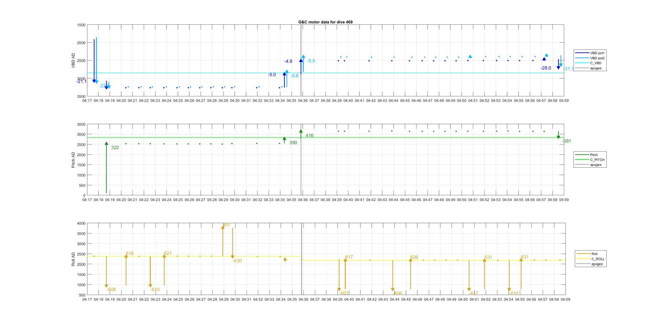670x331 pixels.
Task: Click the roll arrow pointing up to 626
Action: [411, 273]
